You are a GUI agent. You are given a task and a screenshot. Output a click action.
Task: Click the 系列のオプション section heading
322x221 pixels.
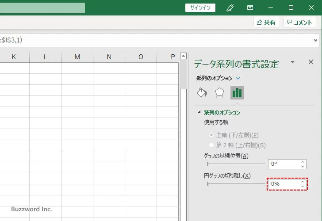tap(222, 112)
